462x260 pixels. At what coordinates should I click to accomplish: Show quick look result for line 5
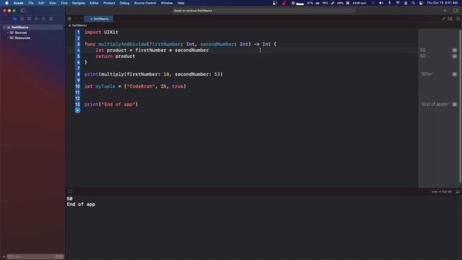[x=455, y=56]
